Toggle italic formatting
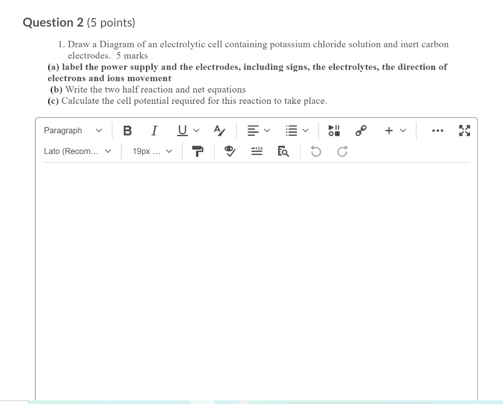Screen dimensions: 503x404 [x=154, y=130]
